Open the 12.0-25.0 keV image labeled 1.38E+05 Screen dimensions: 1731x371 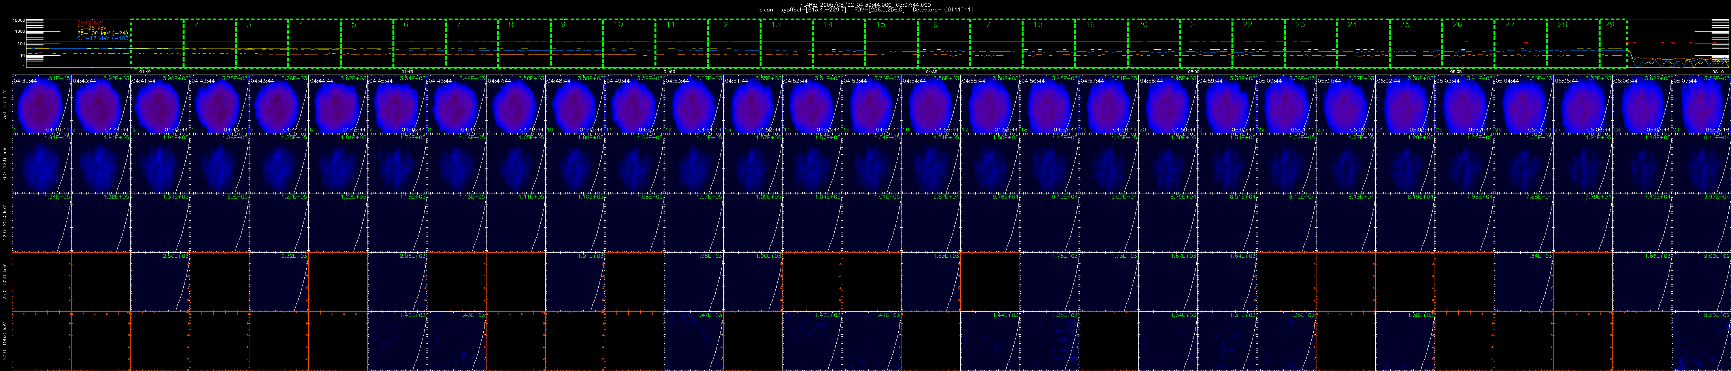(x=101, y=222)
